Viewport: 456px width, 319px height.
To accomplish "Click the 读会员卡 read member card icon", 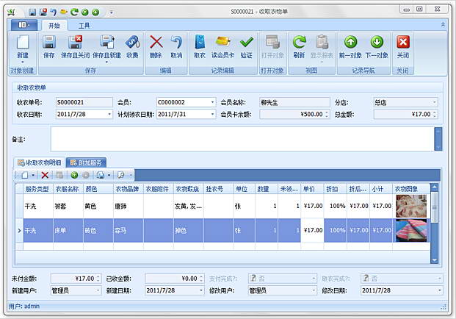I will [222, 46].
